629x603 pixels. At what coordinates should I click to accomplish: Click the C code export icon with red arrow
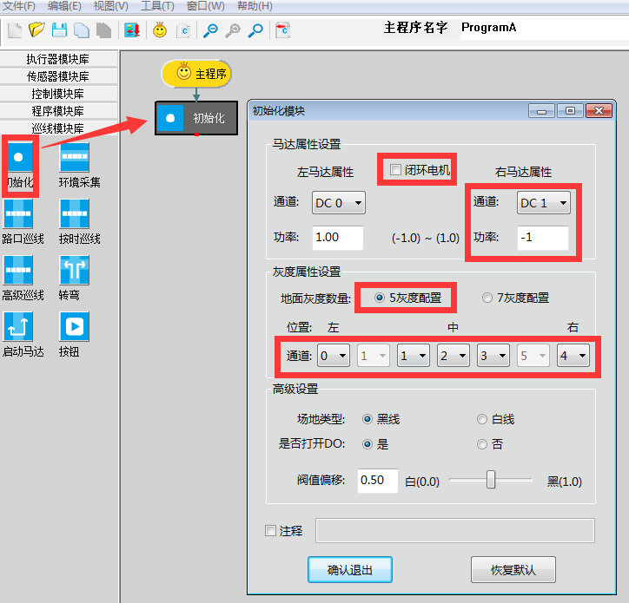[x=282, y=30]
